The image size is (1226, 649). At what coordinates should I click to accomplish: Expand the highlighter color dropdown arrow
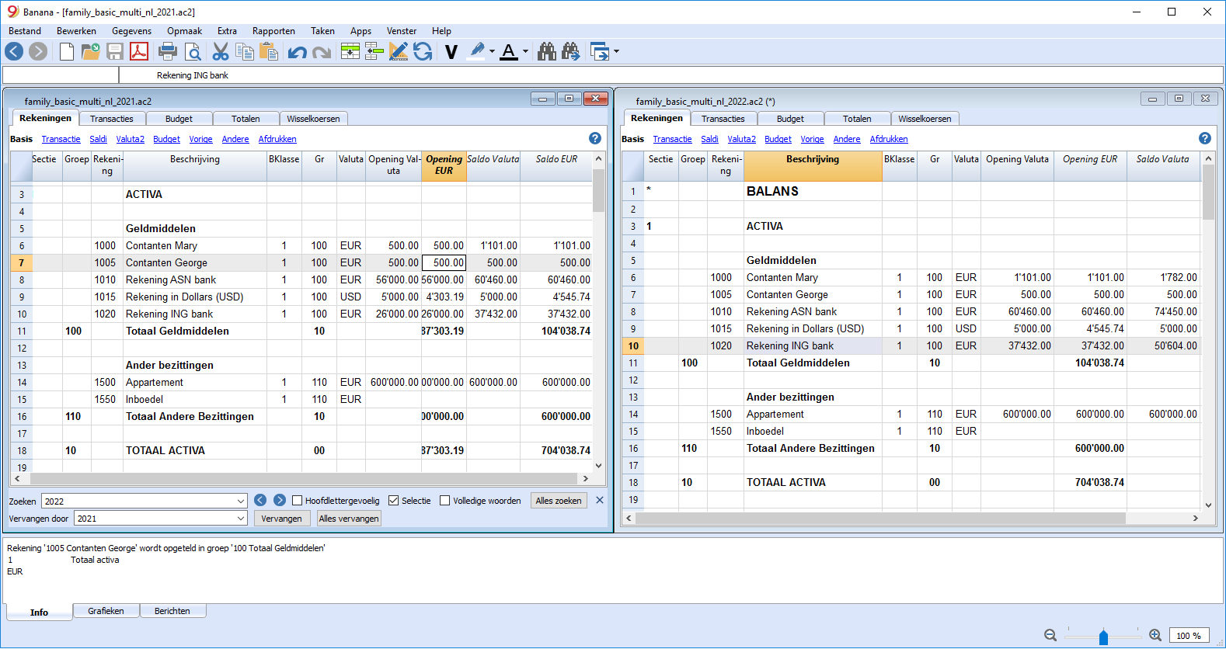click(x=493, y=52)
